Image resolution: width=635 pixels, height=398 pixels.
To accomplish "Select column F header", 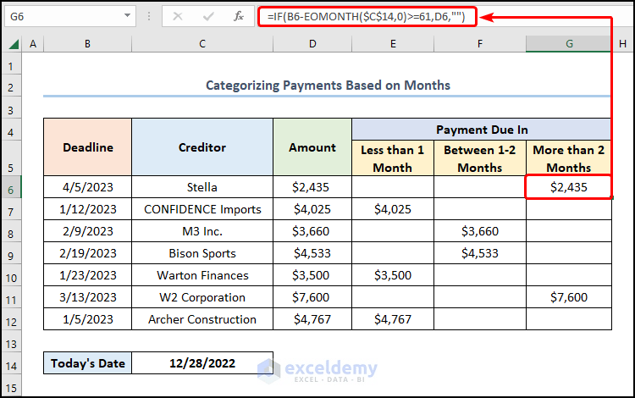I will 480,44.
